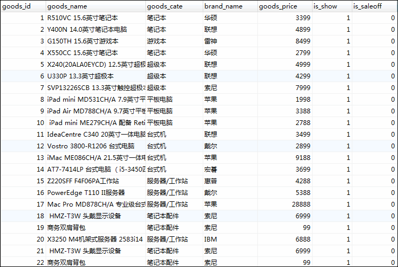Select category '平板电脑' in the iPad Air row
Viewport: 398px width, 267px height.
coord(175,111)
